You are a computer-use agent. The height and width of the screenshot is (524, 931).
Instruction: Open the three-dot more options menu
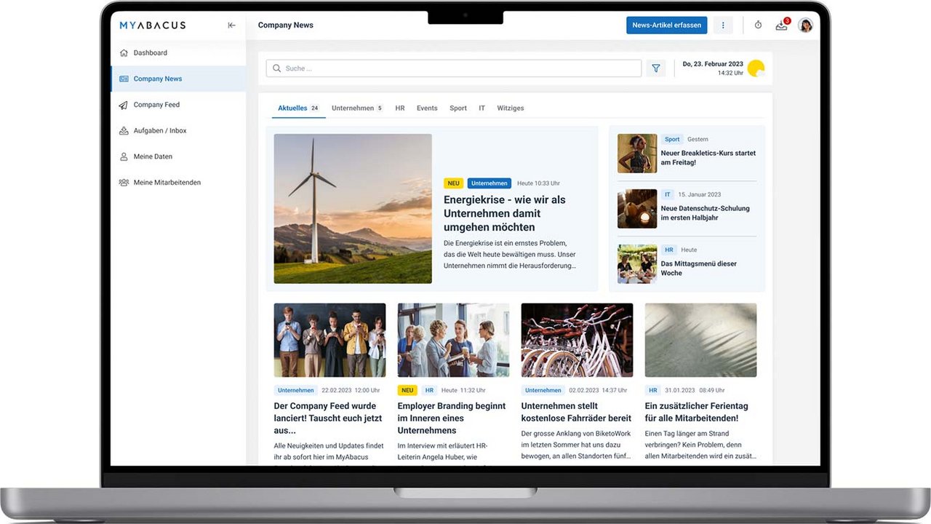coord(722,25)
